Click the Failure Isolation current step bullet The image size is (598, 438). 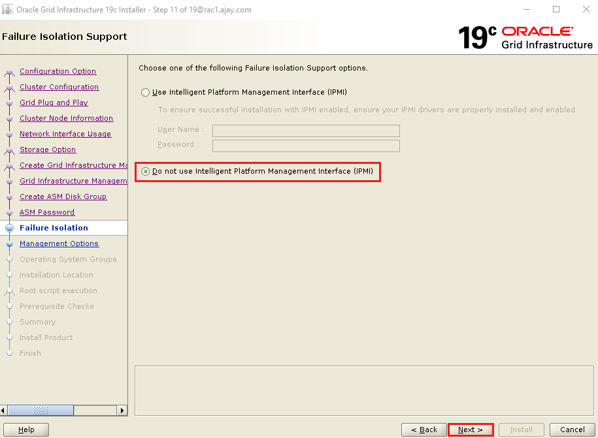(x=10, y=228)
